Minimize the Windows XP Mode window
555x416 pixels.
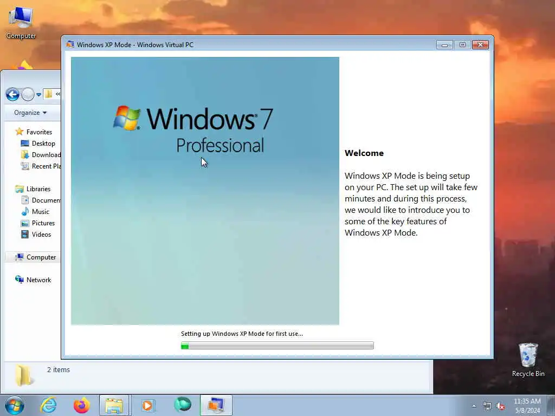click(444, 45)
